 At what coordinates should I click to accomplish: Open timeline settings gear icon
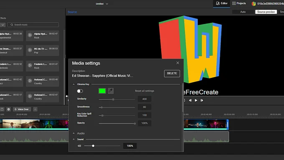(x=8, y=109)
